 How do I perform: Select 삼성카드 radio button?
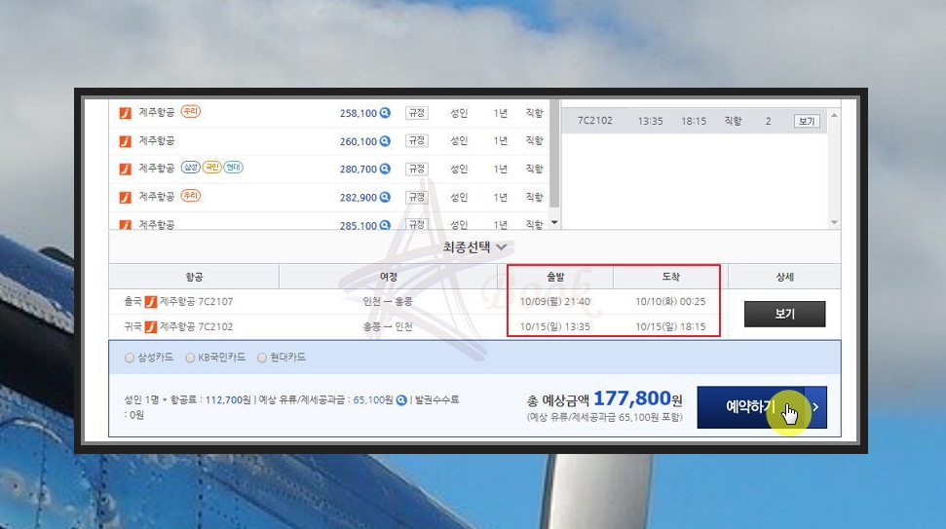130,358
